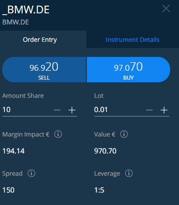The height and width of the screenshot is (205, 179).
Task: Open the Leverage info icon
Action: (129, 173)
